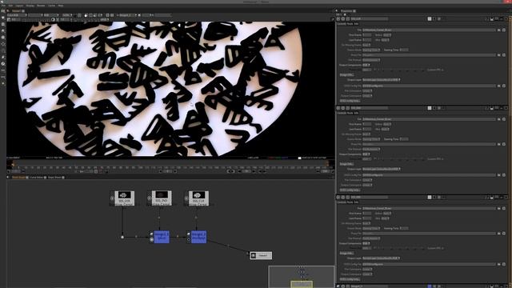Screen dimensions: 512x288
Task: Reload the file in the first properties panel
Action: pyautogui.click(x=504, y=30)
